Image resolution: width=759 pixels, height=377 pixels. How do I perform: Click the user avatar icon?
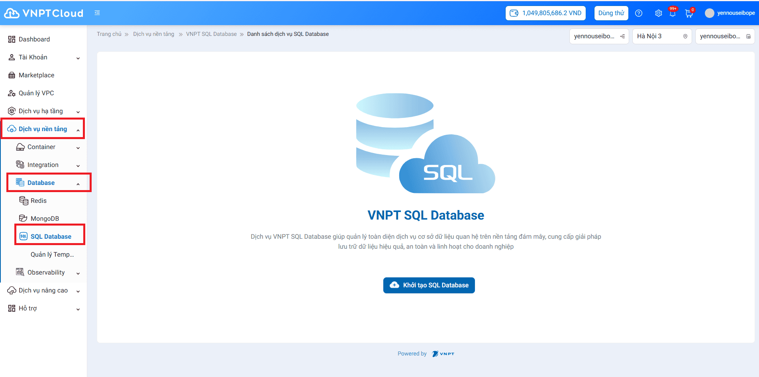[x=709, y=13]
